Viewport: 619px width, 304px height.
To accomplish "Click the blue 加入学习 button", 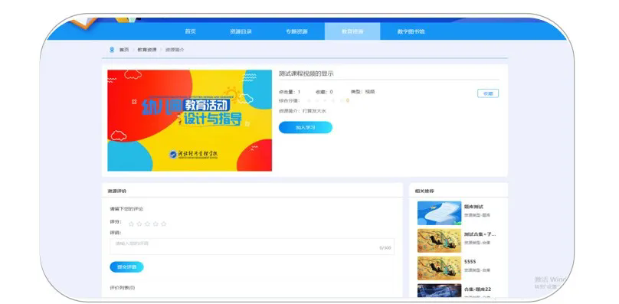I will tap(306, 128).
